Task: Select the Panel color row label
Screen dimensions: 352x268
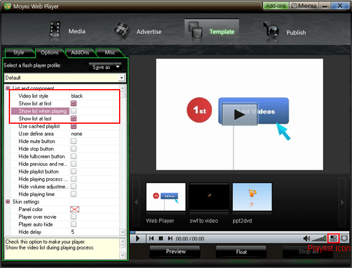Action: point(31,209)
